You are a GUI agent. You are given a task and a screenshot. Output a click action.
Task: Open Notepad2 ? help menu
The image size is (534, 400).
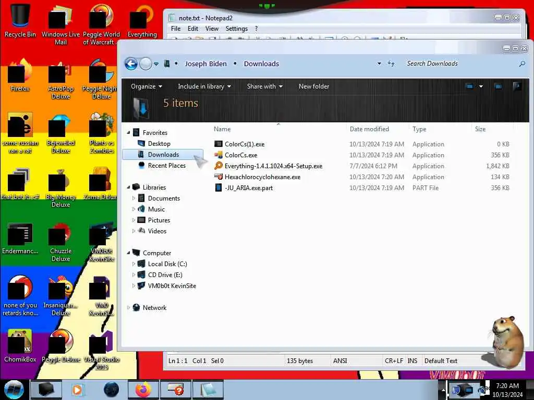(256, 29)
